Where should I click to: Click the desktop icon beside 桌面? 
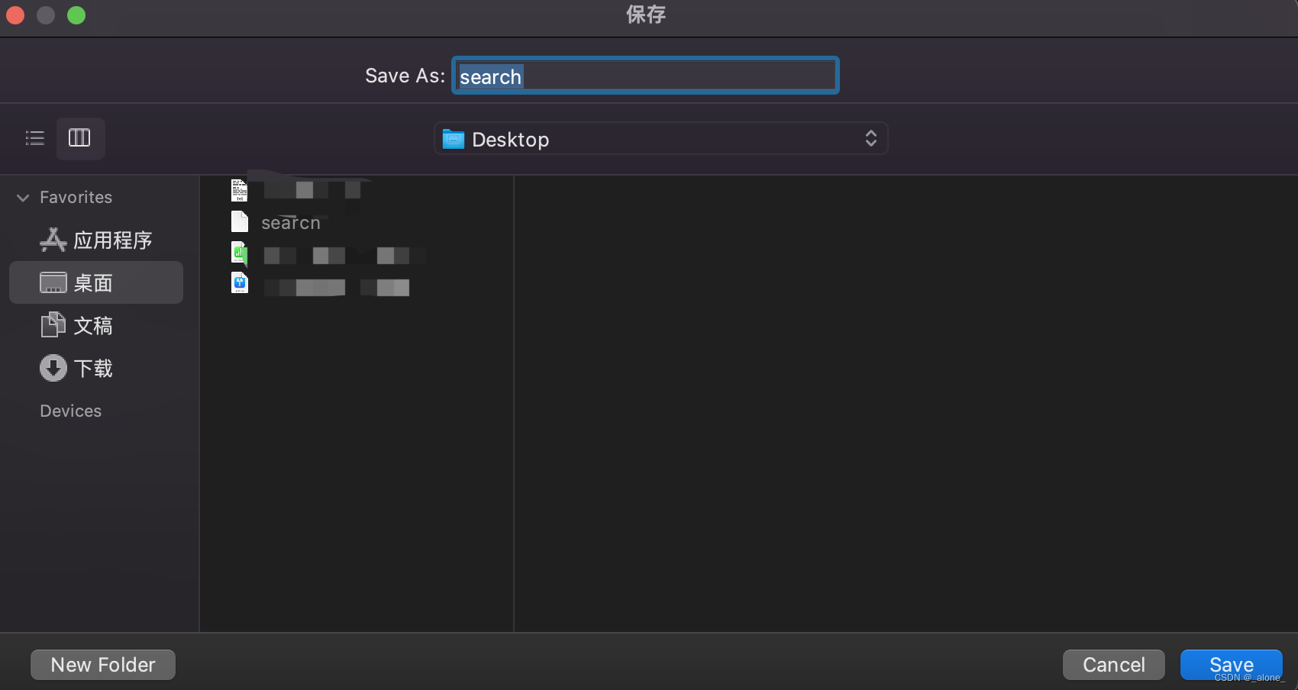tap(53, 283)
